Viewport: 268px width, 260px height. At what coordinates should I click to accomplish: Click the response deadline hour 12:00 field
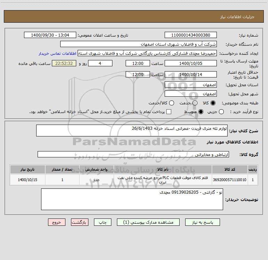(137, 63)
